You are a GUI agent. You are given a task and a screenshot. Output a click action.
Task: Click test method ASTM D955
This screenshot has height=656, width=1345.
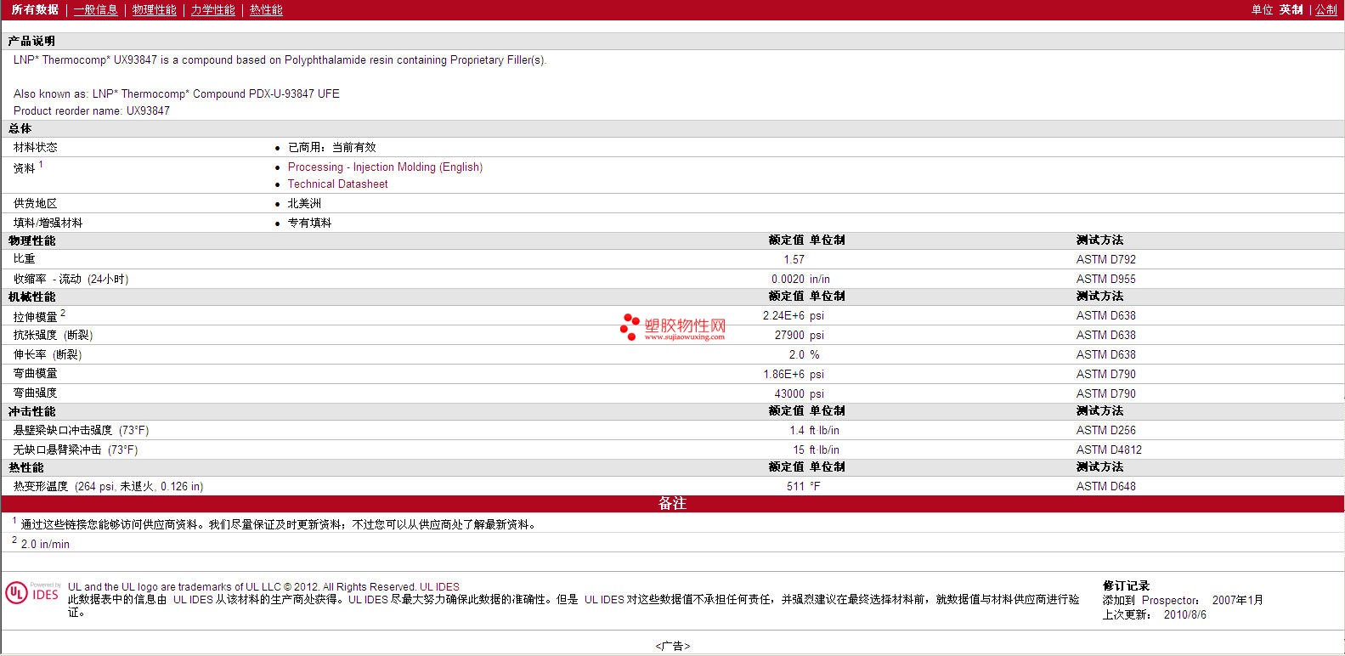tap(1105, 280)
